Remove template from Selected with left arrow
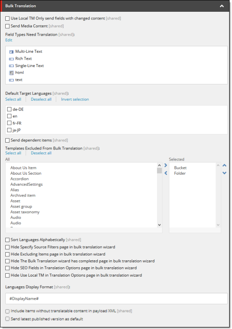232x329 pixels. click(x=166, y=173)
